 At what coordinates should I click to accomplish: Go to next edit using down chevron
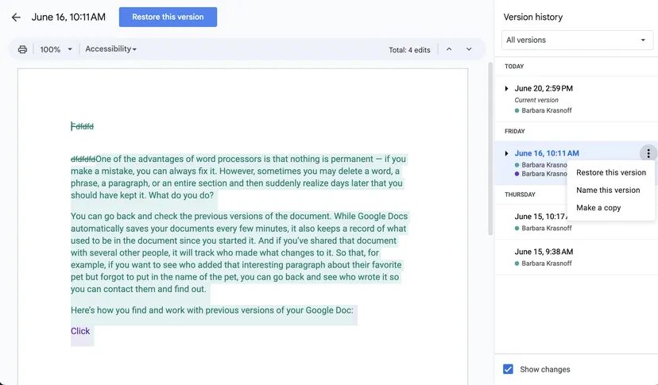[469, 49]
